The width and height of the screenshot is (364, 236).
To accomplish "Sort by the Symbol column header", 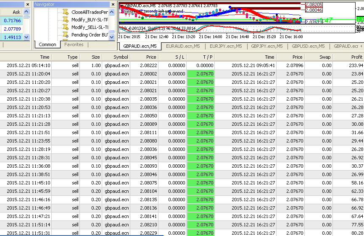I will pos(116,57).
